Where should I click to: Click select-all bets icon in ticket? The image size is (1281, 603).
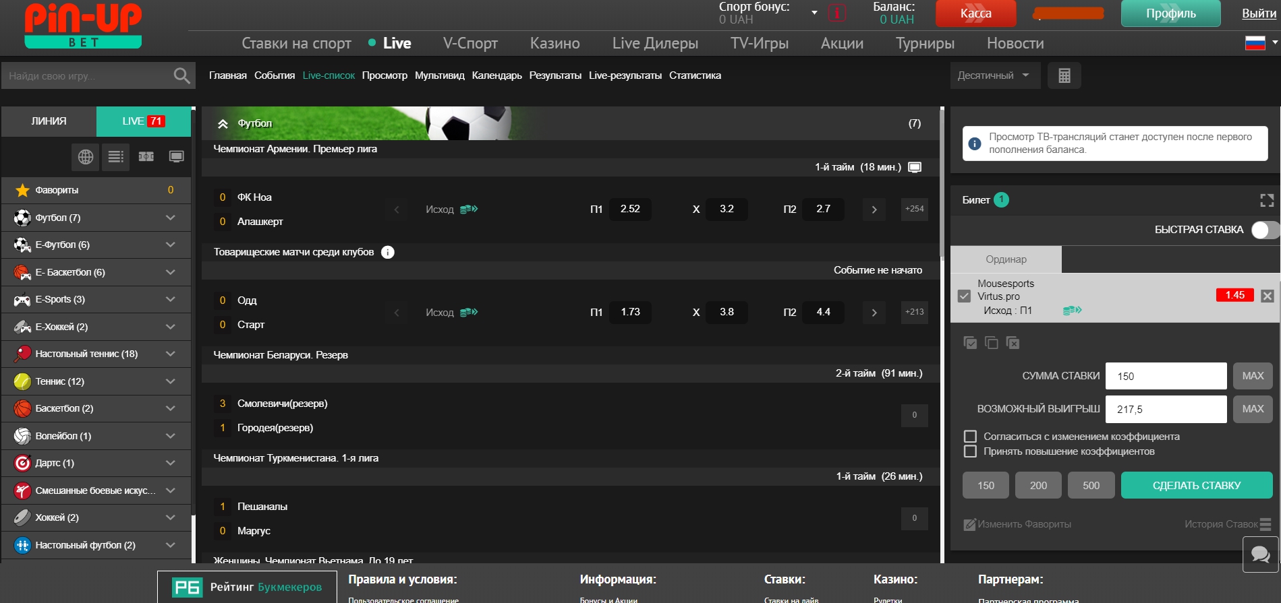tap(970, 343)
